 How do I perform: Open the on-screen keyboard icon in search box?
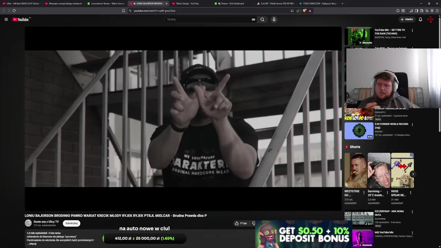[x=253, y=19]
